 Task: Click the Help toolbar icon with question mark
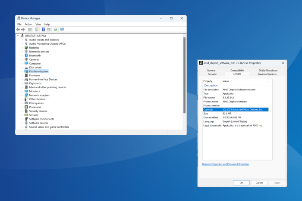43,29
